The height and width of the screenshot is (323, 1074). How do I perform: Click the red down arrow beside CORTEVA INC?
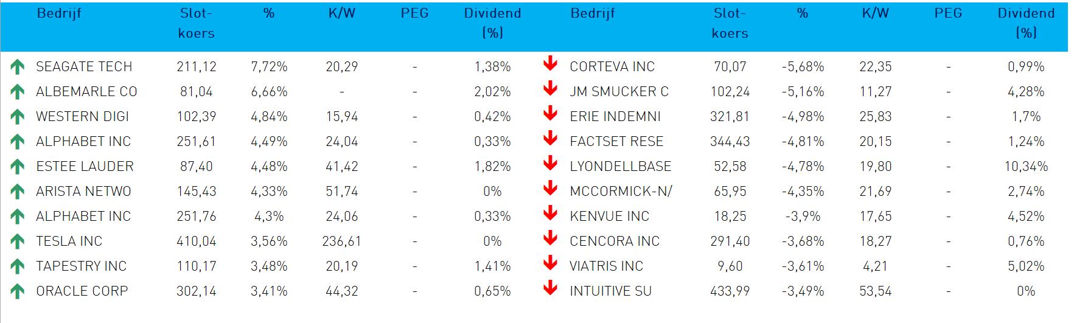pos(550,64)
